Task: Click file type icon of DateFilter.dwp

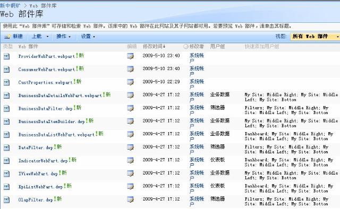Action: point(7,147)
